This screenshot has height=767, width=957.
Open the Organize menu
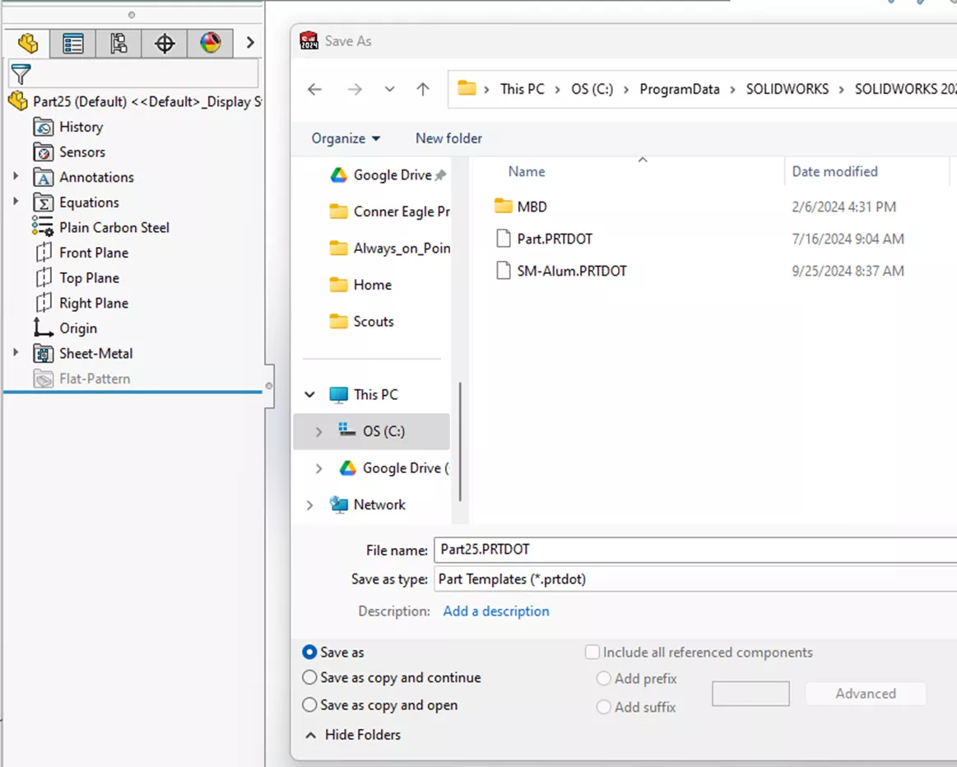click(x=346, y=138)
